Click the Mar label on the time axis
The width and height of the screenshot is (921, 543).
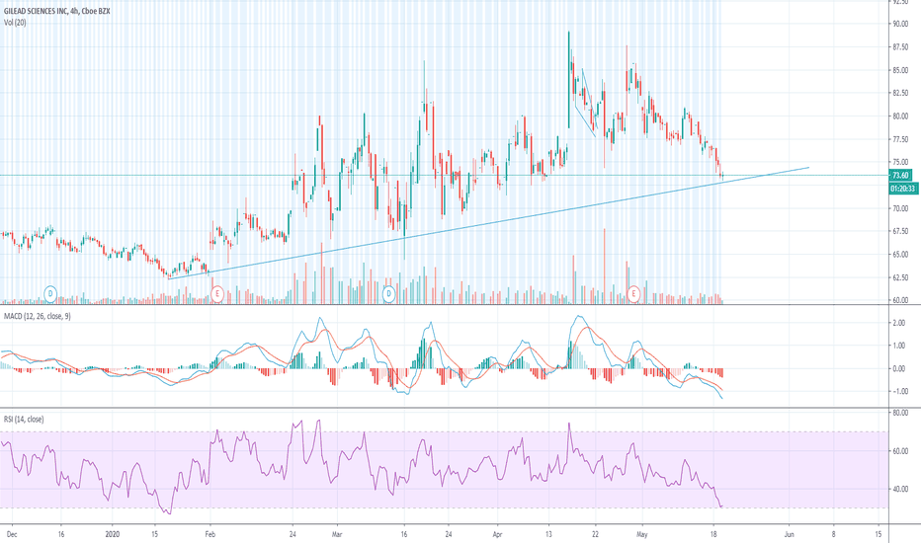coord(337,534)
